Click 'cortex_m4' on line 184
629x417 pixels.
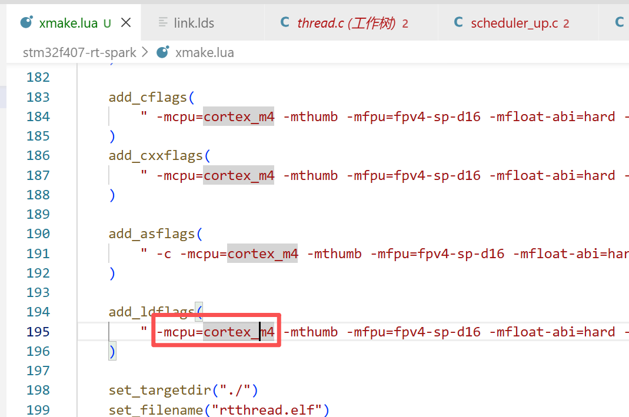point(239,116)
